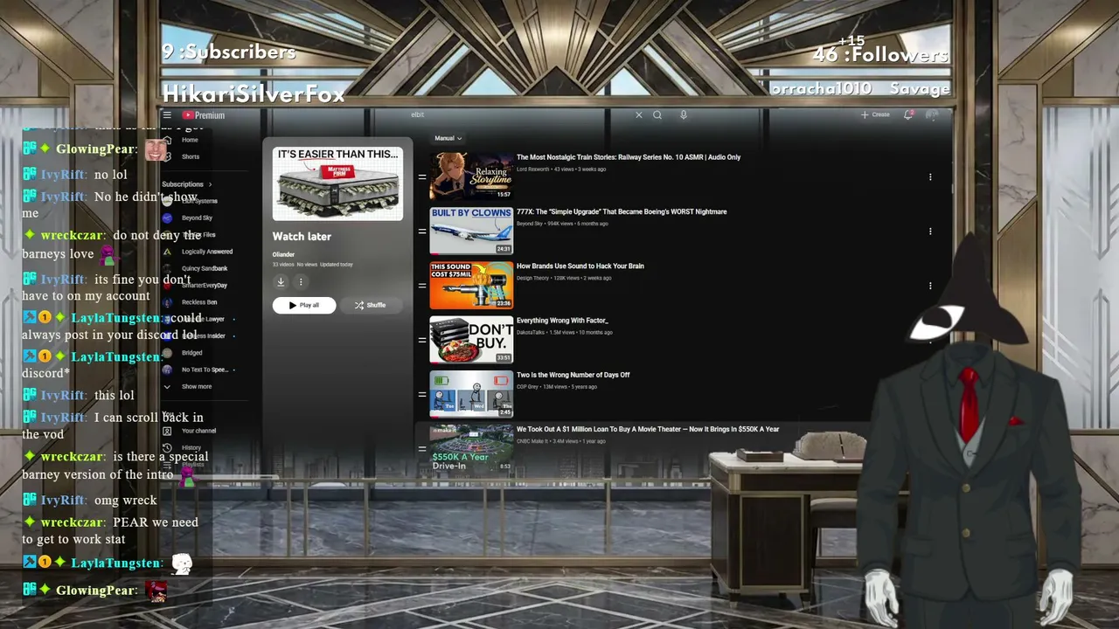Open the Two Is the Wrong Number thumbnail
The image size is (1119, 629).
click(471, 394)
